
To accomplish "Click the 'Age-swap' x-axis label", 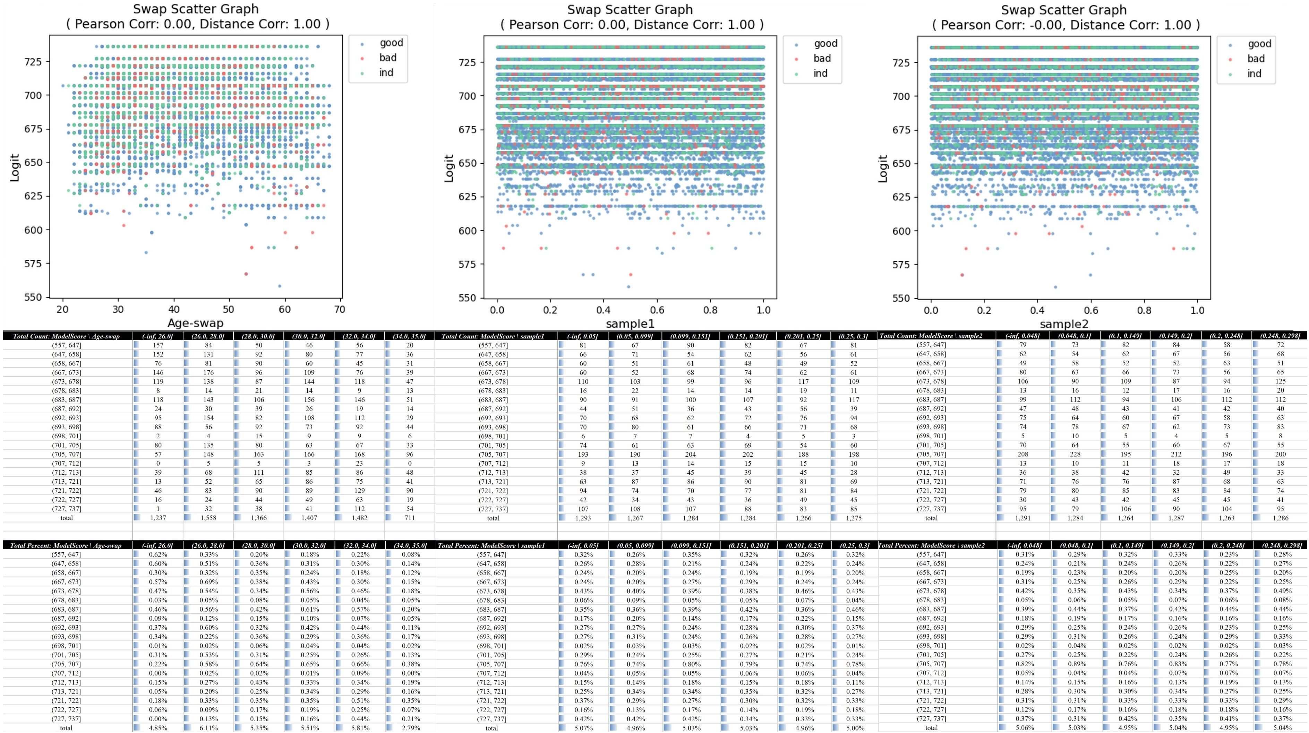I will (x=196, y=323).
